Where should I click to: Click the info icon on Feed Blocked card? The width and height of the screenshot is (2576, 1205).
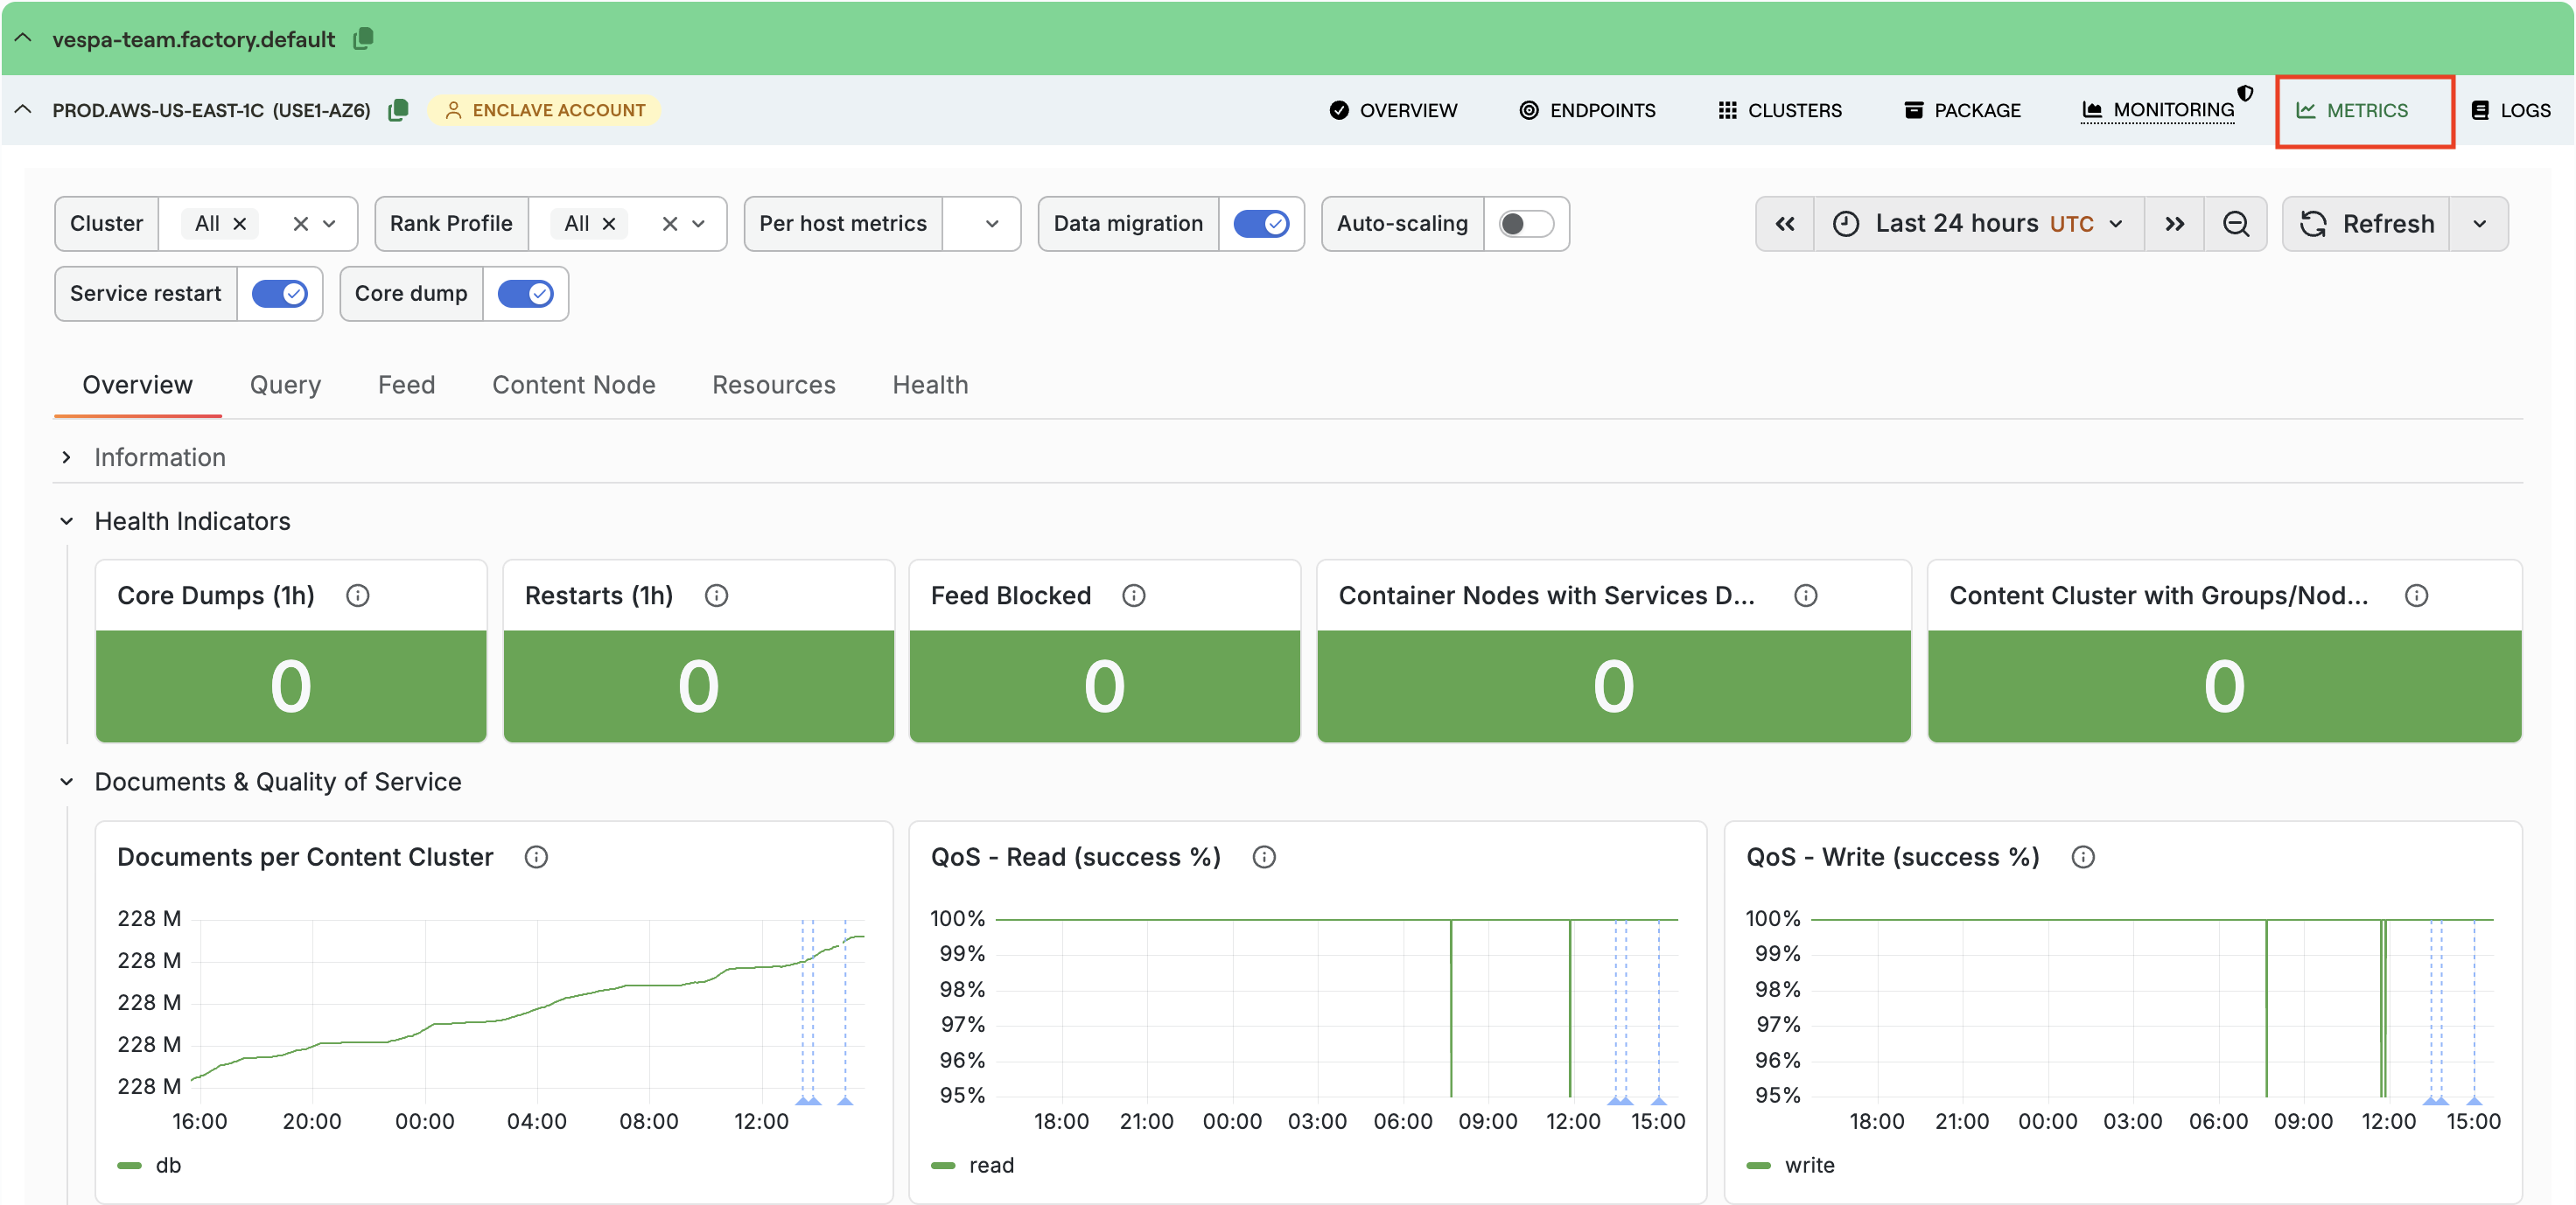[x=1134, y=595]
